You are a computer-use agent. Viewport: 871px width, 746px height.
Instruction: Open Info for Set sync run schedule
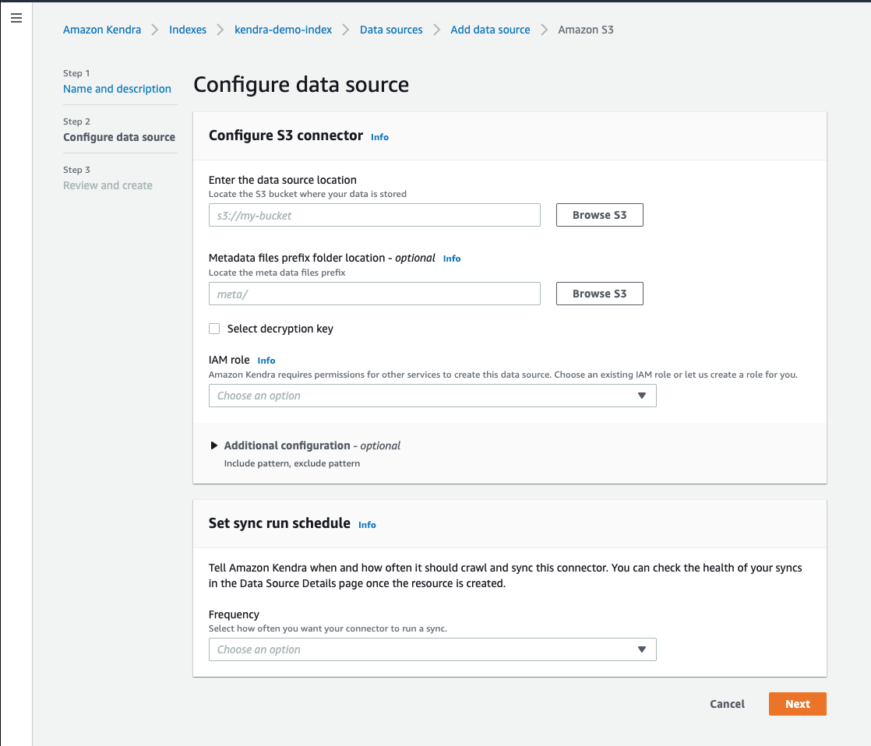(x=367, y=525)
